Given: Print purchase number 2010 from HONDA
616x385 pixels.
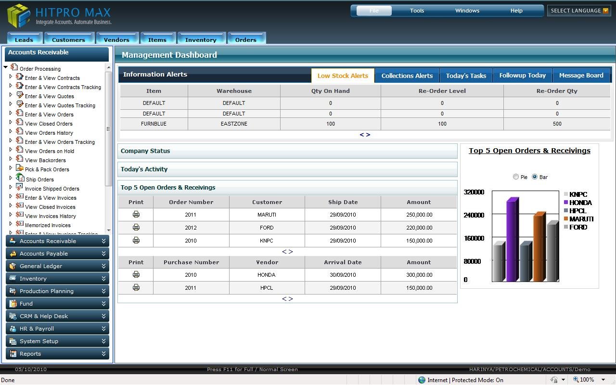Looking at the screenshot, I should coord(136,274).
